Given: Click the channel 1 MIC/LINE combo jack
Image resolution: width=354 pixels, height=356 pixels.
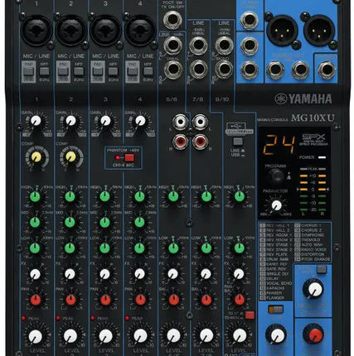Looking at the screenshot, I should (x=36, y=31).
